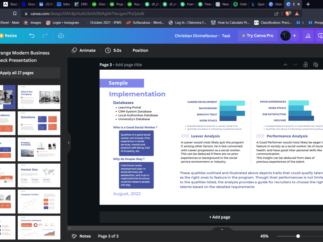Open the Animate panel
Image resolution: width=323 pixels, height=242 pixels.
83,50
